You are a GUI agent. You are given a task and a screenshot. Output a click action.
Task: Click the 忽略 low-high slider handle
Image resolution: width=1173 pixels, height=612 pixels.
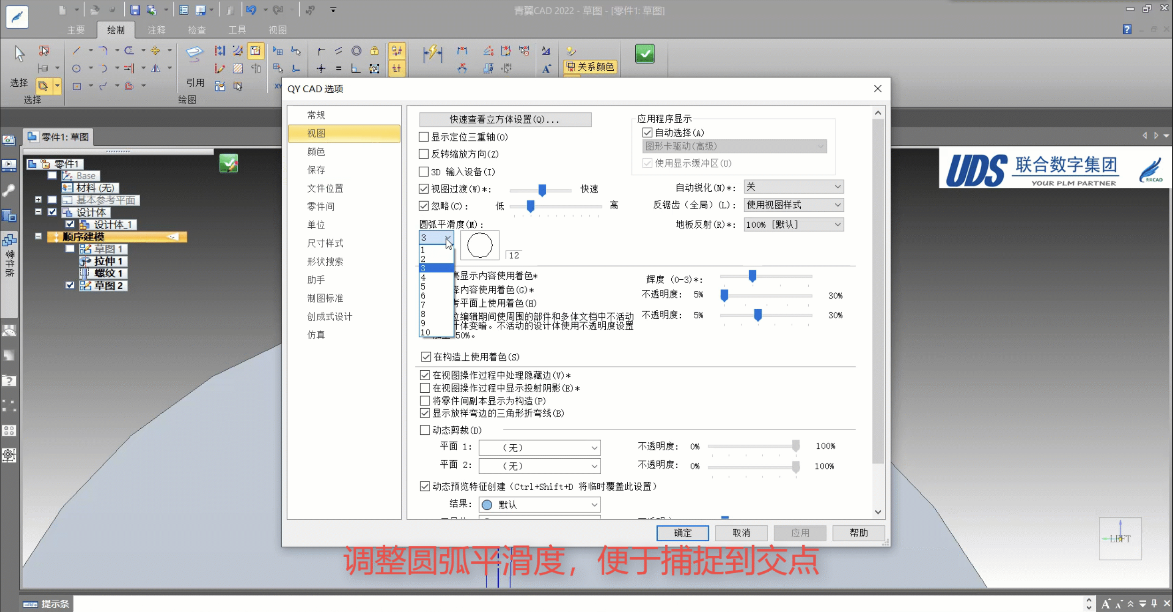pos(530,206)
